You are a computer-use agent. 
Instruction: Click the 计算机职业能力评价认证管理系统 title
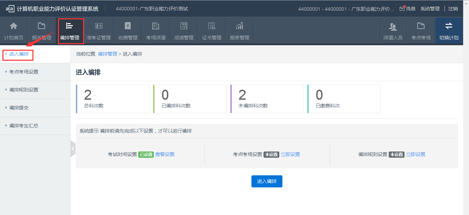58,9
